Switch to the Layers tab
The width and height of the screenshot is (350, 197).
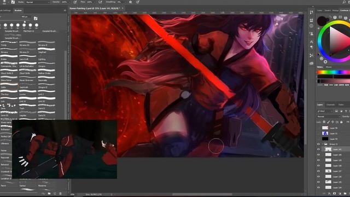pyautogui.click(x=320, y=105)
